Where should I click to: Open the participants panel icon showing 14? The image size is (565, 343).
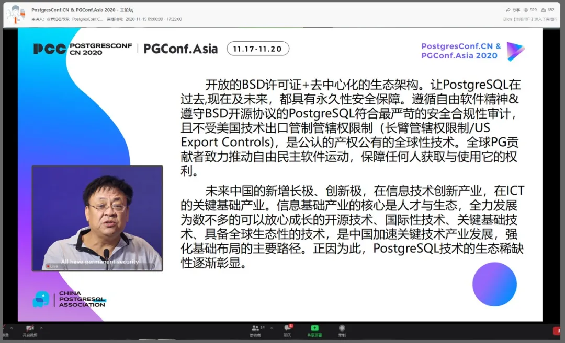click(255, 328)
